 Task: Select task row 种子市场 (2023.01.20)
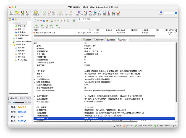coord(104,33)
